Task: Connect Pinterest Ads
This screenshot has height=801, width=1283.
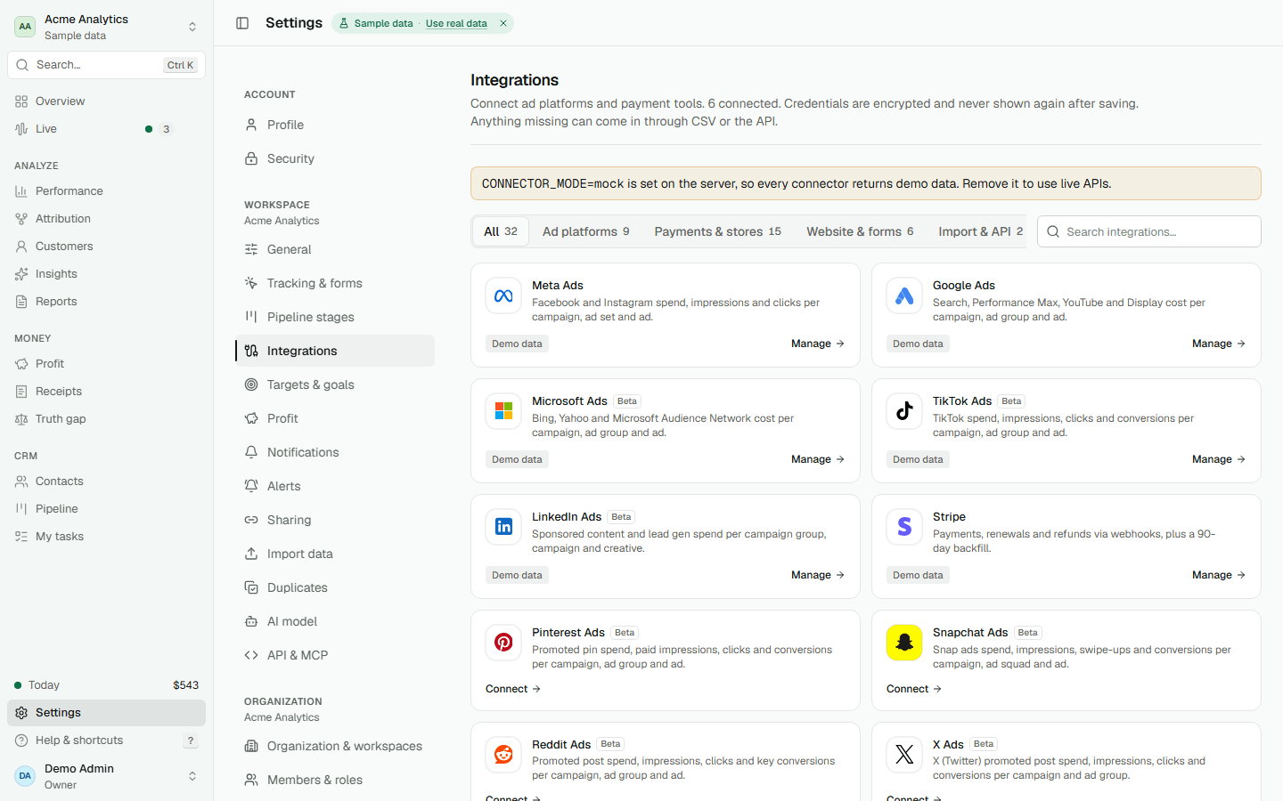Action: click(x=513, y=689)
